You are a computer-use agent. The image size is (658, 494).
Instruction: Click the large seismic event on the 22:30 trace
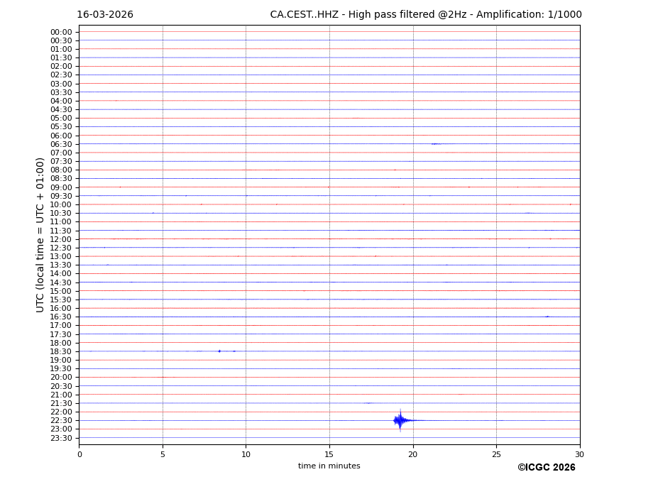(400, 420)
